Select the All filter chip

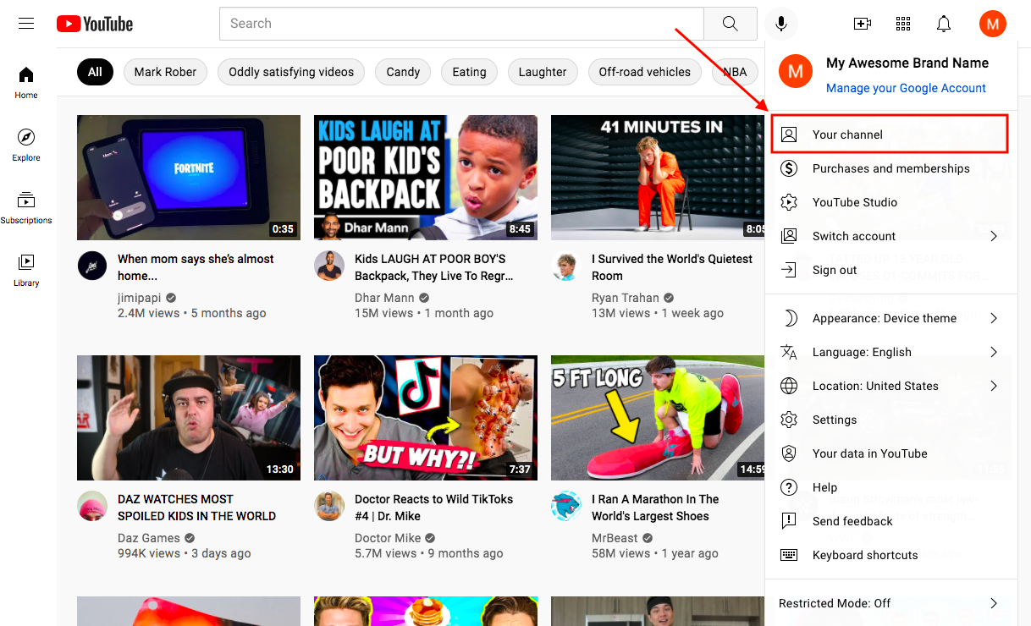click(95, 72)
